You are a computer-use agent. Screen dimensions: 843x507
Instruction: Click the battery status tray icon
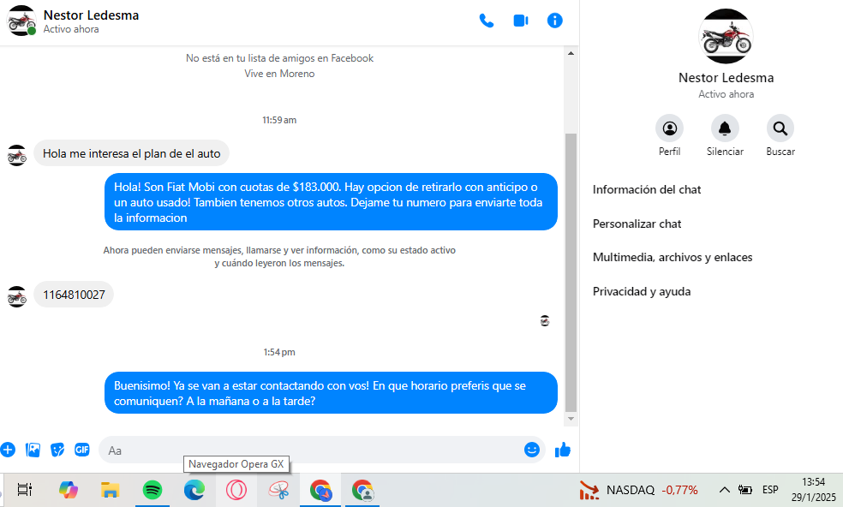pyautogui.click(x=744, y=490)
